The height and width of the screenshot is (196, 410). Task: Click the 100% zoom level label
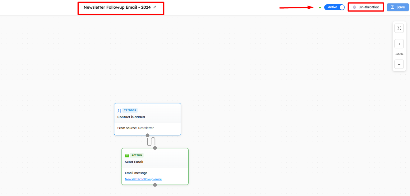tap(399, 54)
